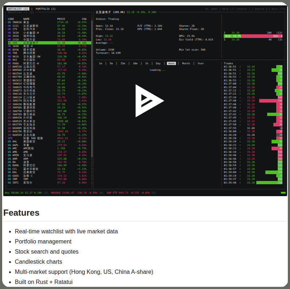290x289 pixels.
Task: Select the 1h chart timeframe
Action: tap(146, 63)
